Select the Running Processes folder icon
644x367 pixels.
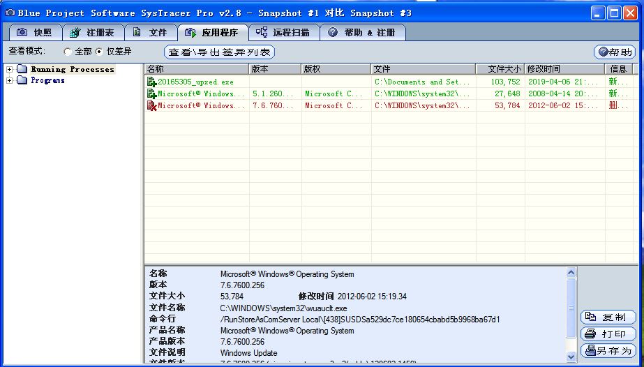[x=22, y=69]
